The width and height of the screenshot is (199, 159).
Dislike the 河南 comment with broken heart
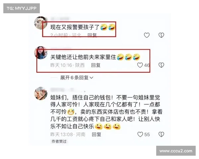point(161,134)
